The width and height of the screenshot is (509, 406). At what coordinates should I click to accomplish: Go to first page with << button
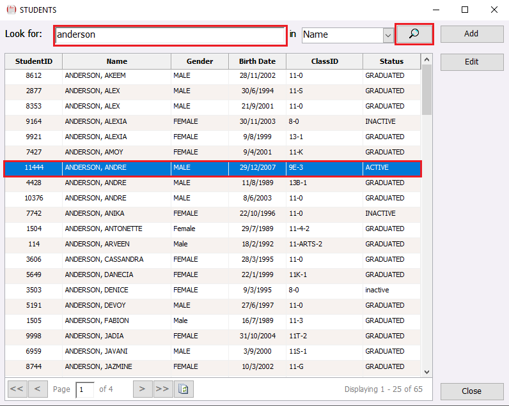[x=17, y=389]
